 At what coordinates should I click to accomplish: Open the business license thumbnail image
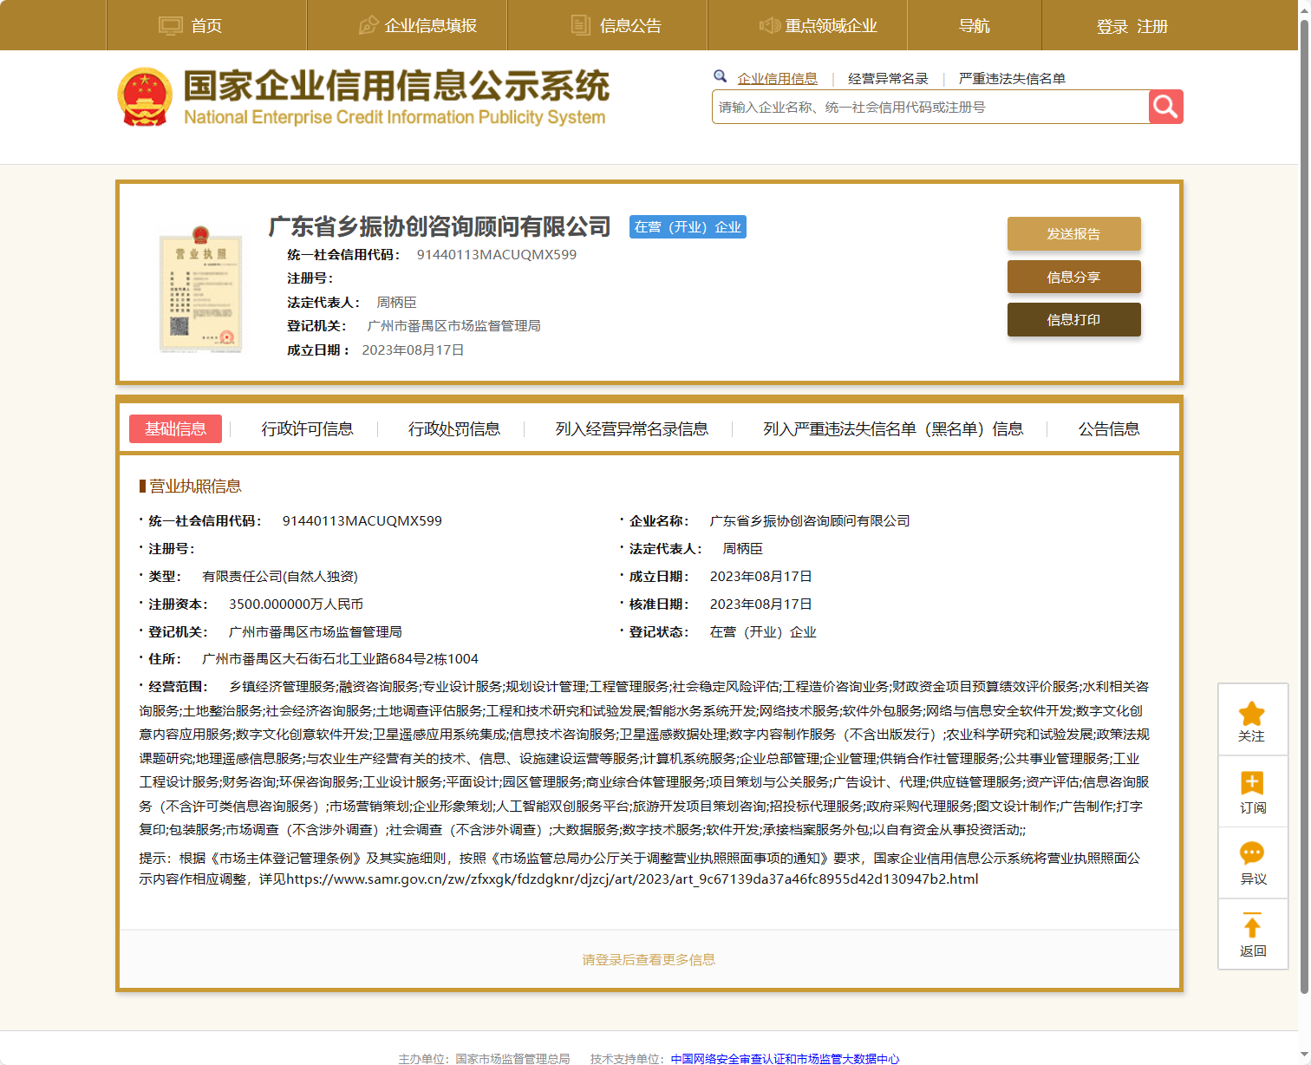(x=200, y=290)
